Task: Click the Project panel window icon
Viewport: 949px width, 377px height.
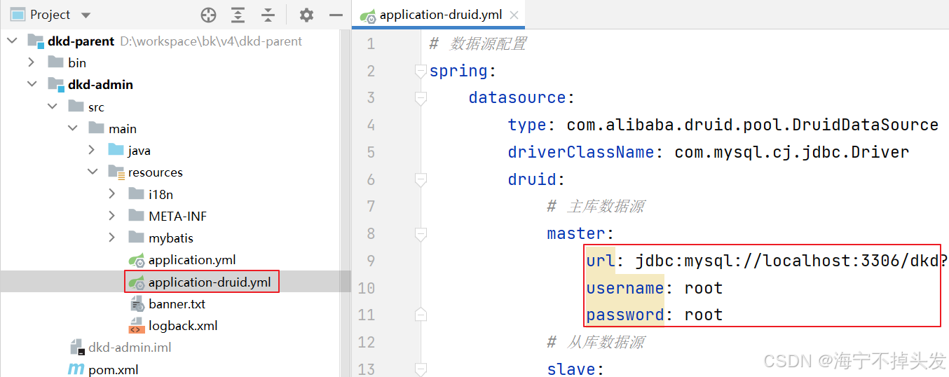Action: click(18, 15)
